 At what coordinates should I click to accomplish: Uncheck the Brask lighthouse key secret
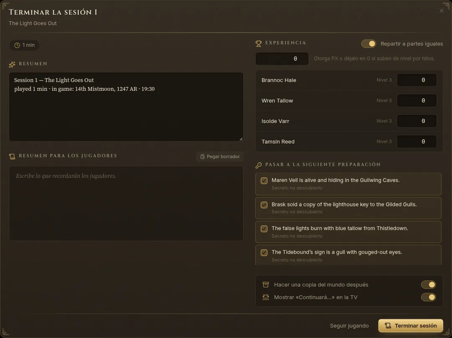(264, 205)
